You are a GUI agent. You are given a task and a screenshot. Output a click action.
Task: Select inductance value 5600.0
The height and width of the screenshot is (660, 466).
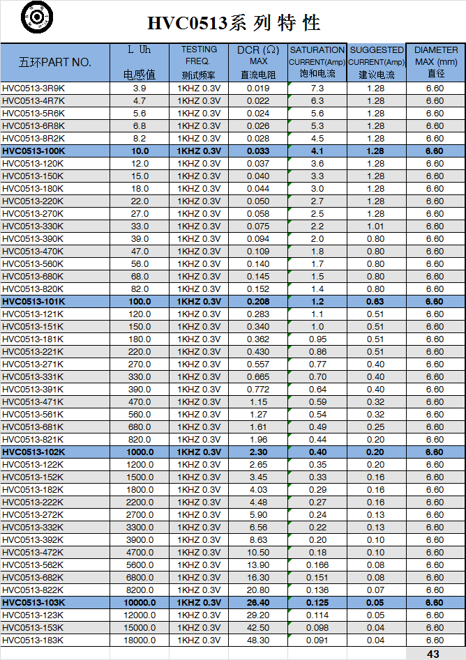[x=140, y=565]
